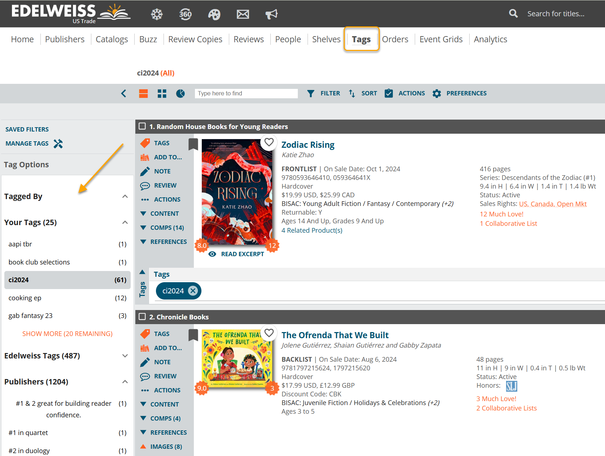This screenshot has height=456, width=605.
Task: Favorite Zodiac Rising with the heart icon
Action: (269, 142)
